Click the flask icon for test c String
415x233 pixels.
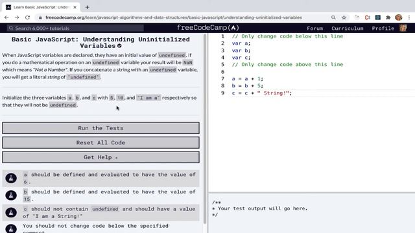click(11, 212)
